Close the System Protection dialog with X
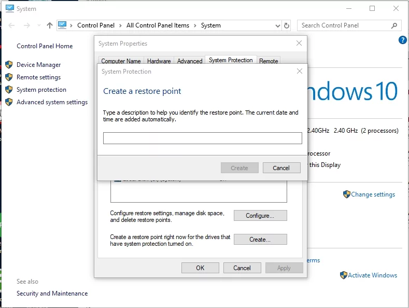 pos(299,72)
